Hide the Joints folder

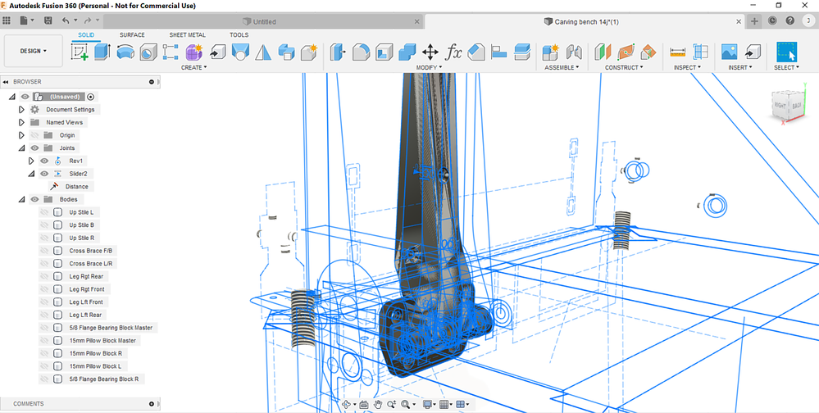click(x=35, y=148)
